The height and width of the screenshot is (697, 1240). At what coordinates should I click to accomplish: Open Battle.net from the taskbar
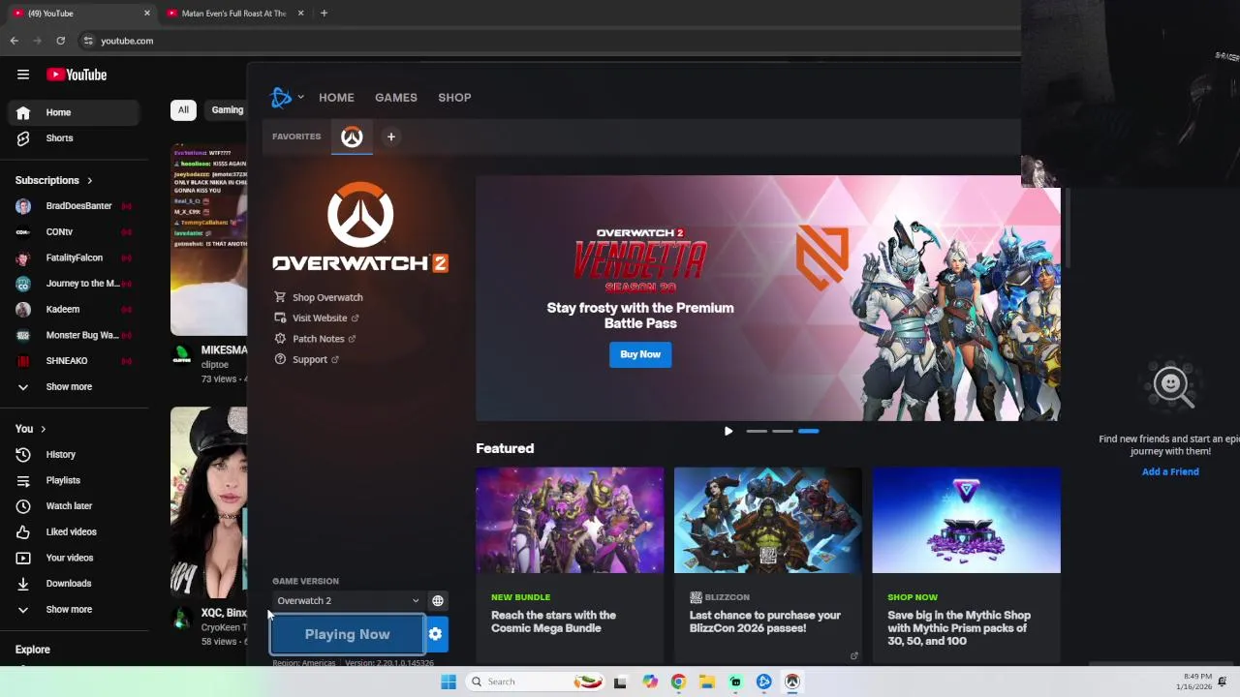click(764, 682)
